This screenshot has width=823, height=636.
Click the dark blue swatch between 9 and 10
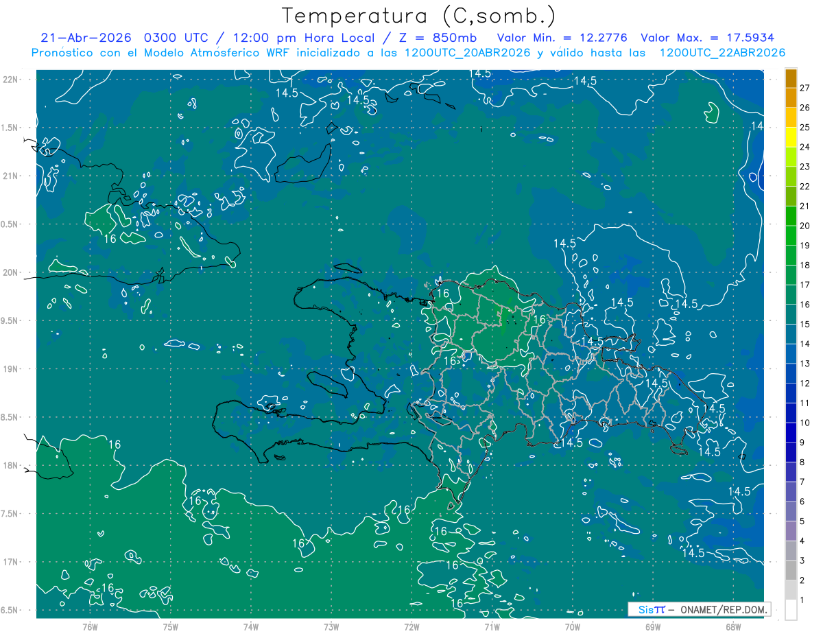[x=791, y=432]
